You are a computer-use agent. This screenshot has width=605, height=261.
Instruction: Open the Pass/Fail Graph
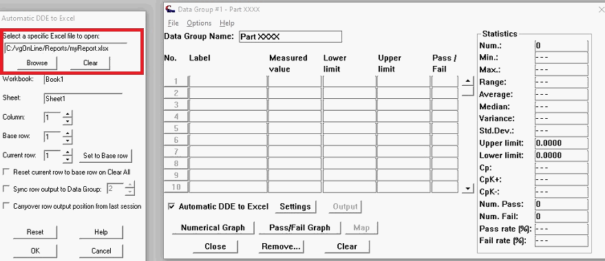[x=300, y=227]
